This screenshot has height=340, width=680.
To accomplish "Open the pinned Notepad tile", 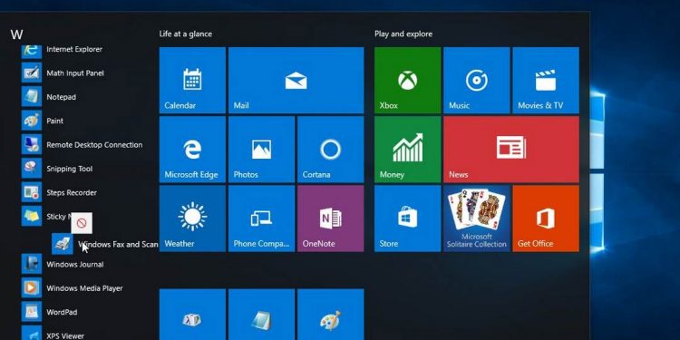I will [261, 315].
